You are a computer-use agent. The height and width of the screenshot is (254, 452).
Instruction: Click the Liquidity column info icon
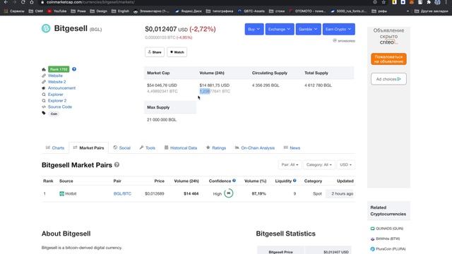point(295,181)
